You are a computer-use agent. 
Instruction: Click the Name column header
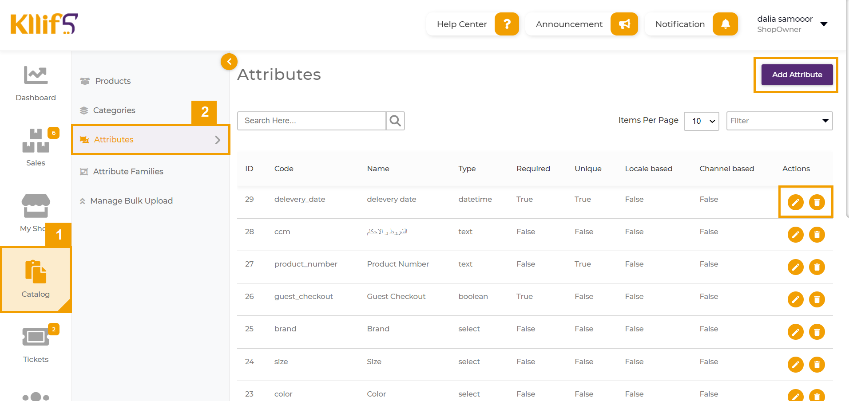click(378, 169)
